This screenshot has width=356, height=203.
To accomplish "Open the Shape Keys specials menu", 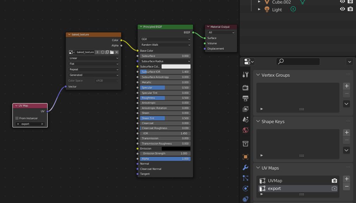I will coord(346,150).
